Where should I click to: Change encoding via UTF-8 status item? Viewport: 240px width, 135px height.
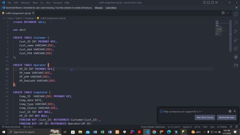pyautogui.click(x=197, y=127)
